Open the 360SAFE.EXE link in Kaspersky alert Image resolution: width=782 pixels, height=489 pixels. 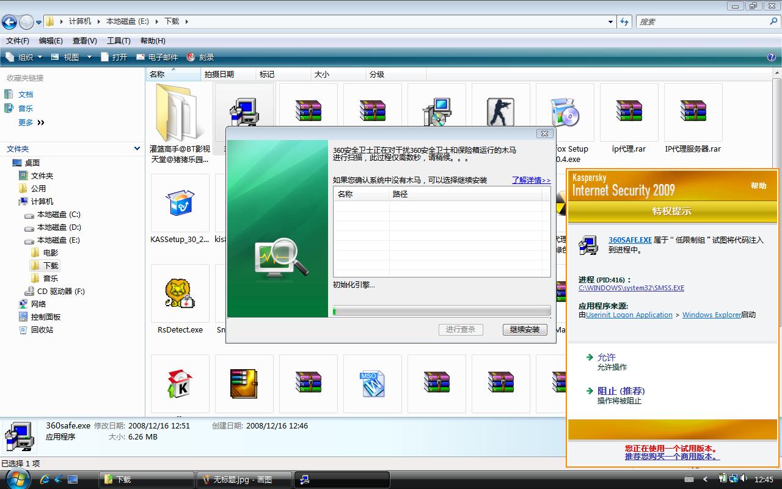pyautogui.click(x=630, y=240)
